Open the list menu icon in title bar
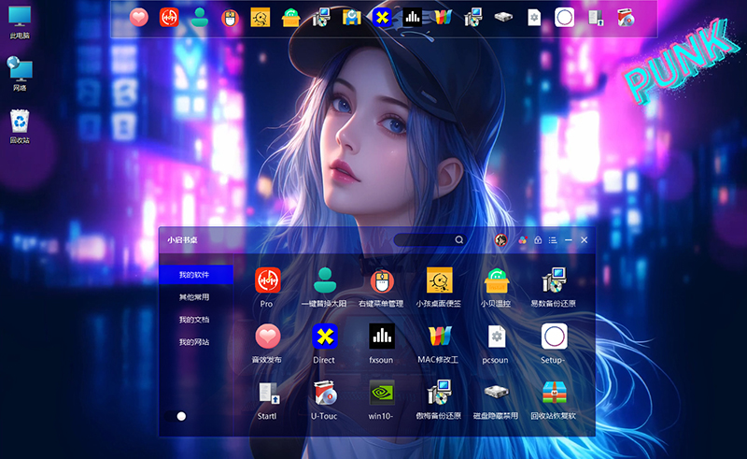The height and width of the screenshot is (459, 747). point(553,240)
